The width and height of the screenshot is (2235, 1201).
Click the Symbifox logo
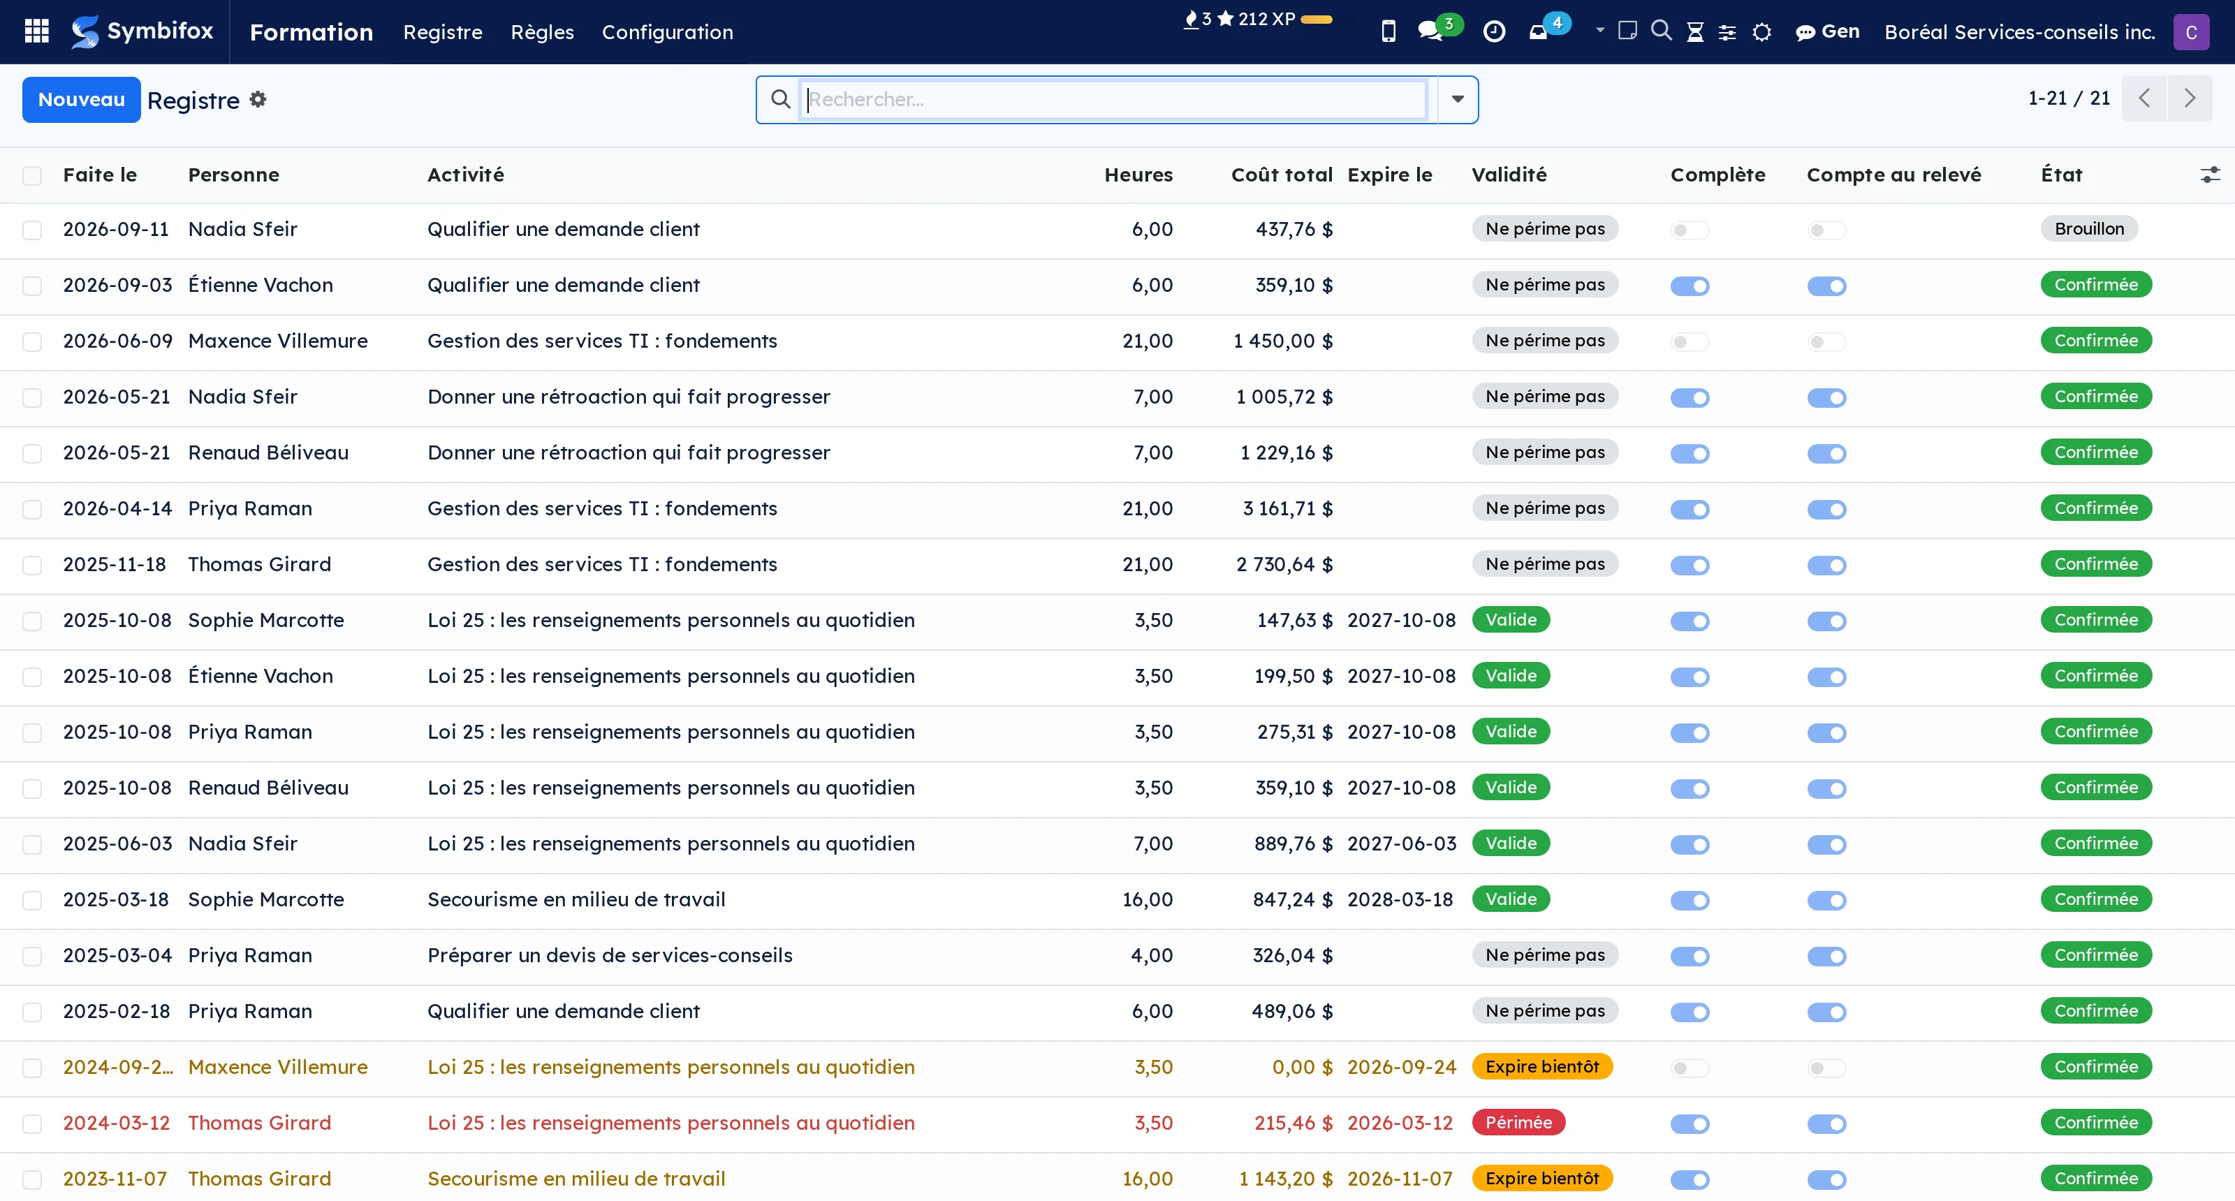click(142, 31)
